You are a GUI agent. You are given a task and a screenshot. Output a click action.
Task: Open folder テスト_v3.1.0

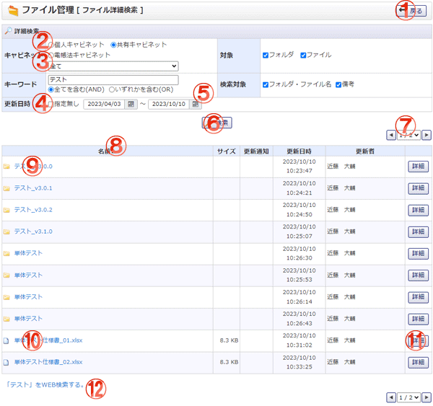[x=33, y=231]
